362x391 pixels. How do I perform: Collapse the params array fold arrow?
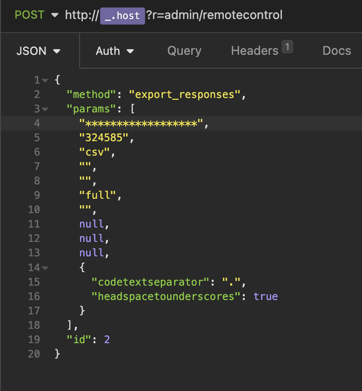(45, 109)
